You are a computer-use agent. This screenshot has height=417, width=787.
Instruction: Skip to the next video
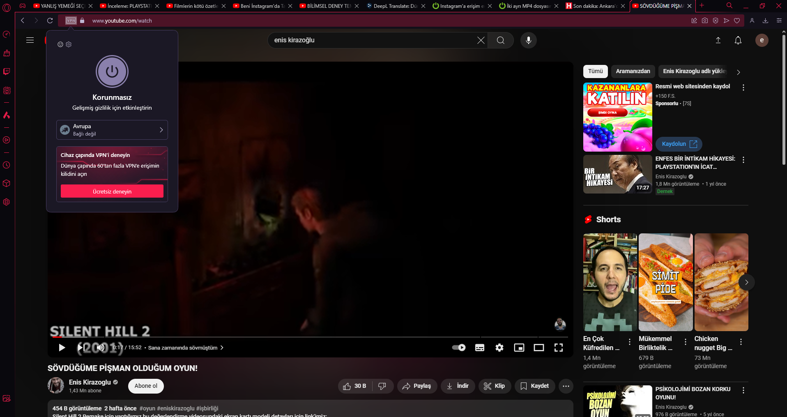(x=81, y=348)
